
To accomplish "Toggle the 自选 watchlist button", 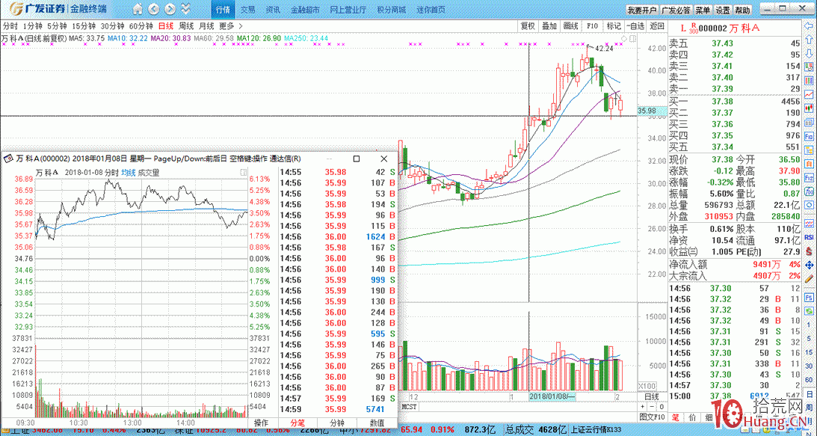I will pyautogui.click(x=635, y=26).
